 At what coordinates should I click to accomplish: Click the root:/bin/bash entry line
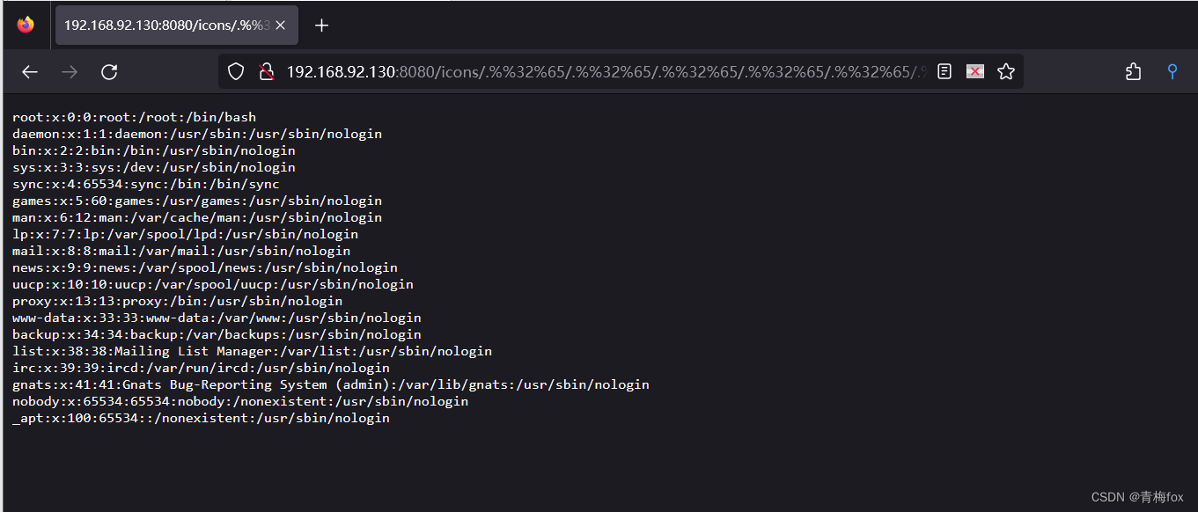[132, 116]
